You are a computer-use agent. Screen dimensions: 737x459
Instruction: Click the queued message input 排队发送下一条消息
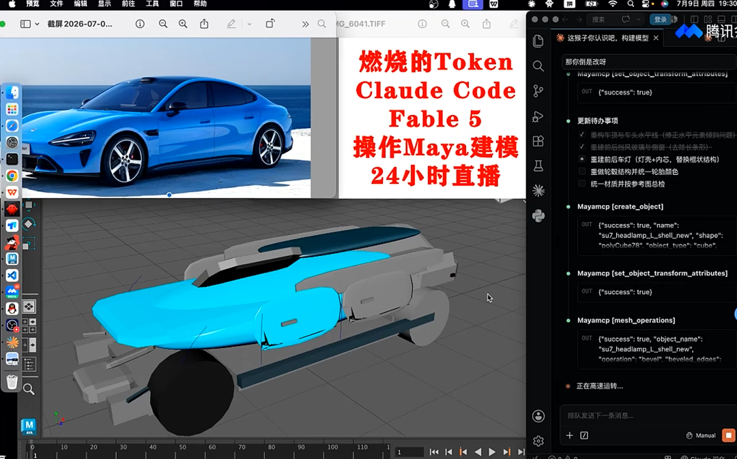tap(648, 415)
